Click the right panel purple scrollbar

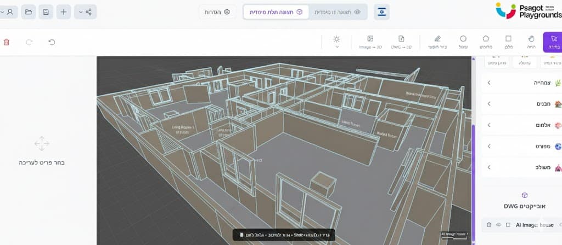(473, 182)
